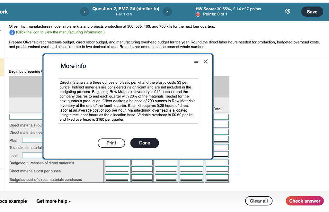The height and width of the screenshot is (212, 329).
Task: Open the manufacturing information link
Action: [60, 32]
